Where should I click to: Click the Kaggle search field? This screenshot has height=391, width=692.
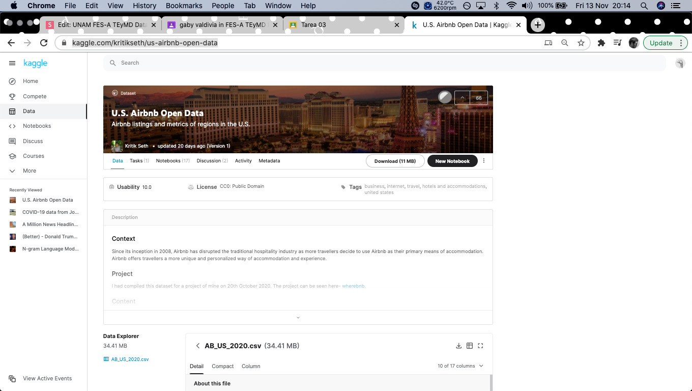pyautogui.click(x=384, y=63)
